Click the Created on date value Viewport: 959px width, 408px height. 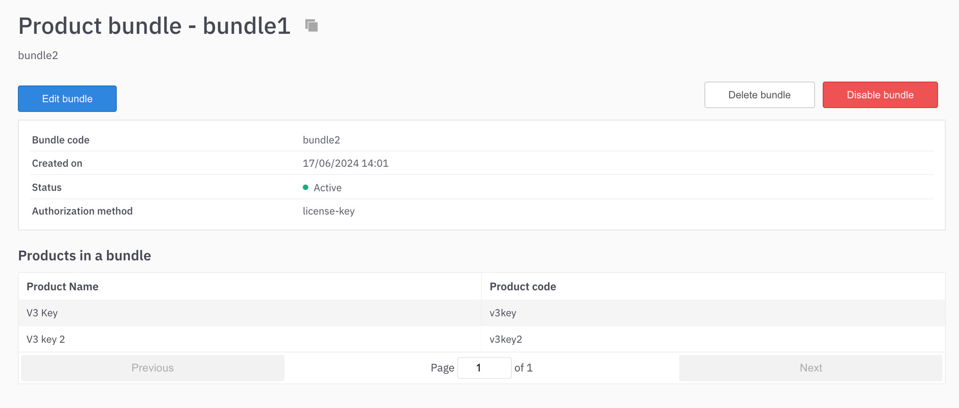[345, 163]
